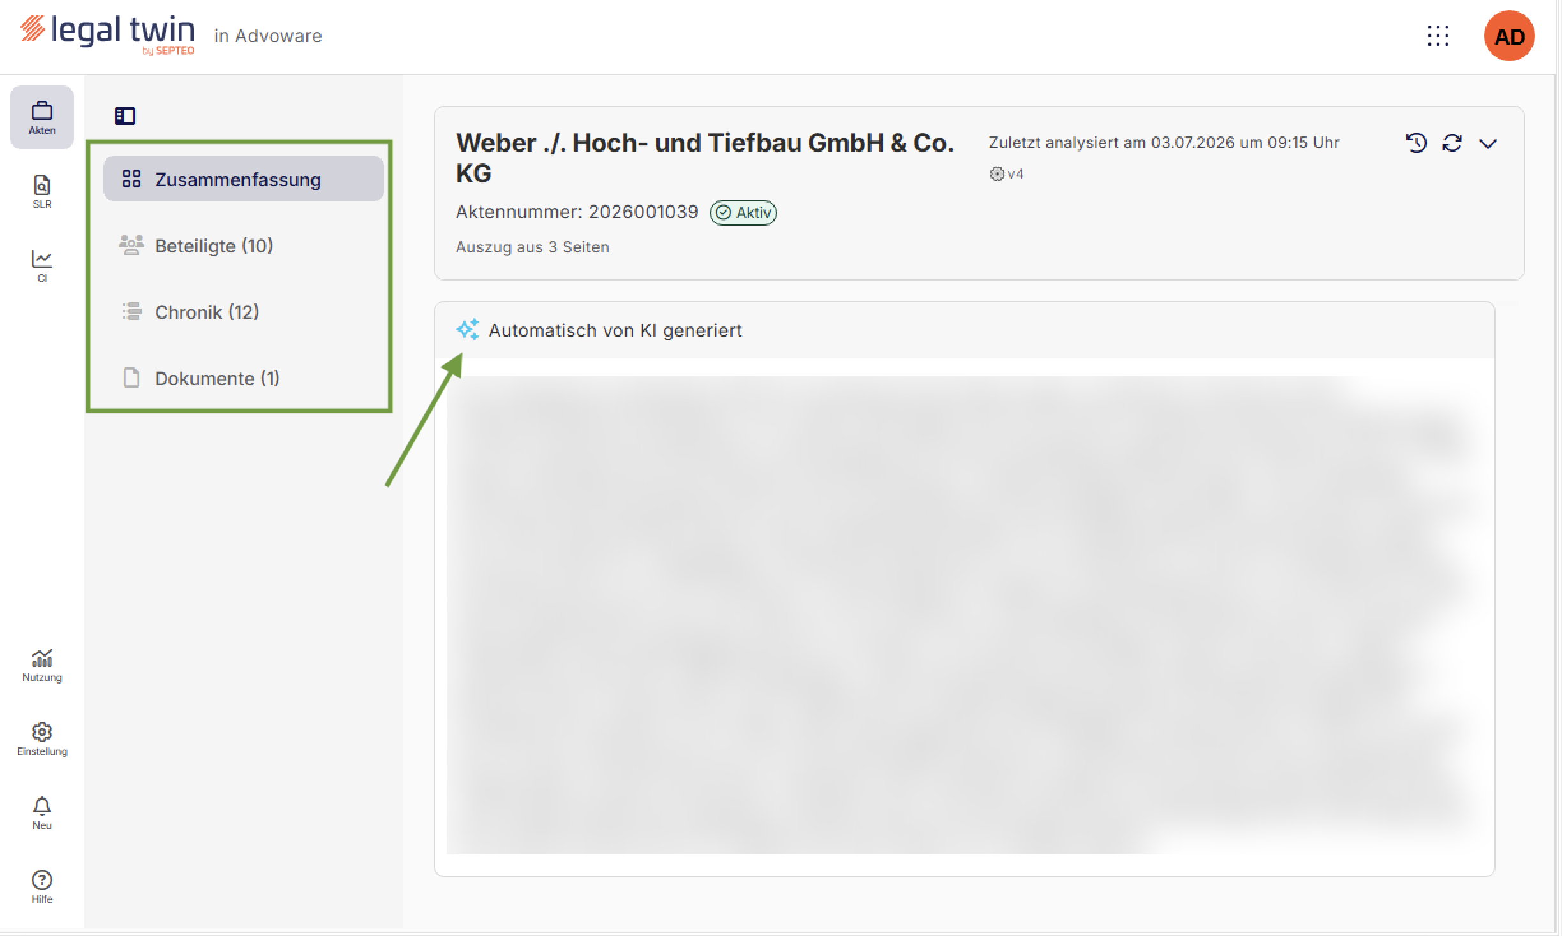Open Einstellung settings gear
This screenshot has width=1562, height=936.
pyautogui.click(x=42, y=740)
